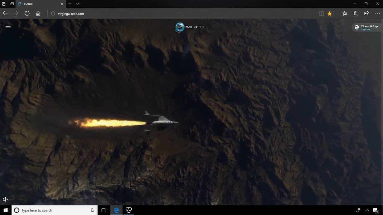383x215 pixels.
Task: View the tabs you've set aside
Action: tap(4, 4)
